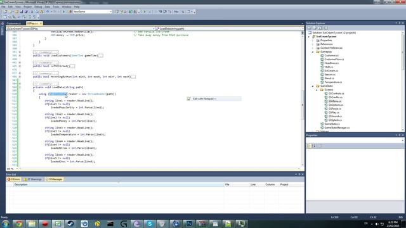Toggle the Warnings filter in Error List

33,179
